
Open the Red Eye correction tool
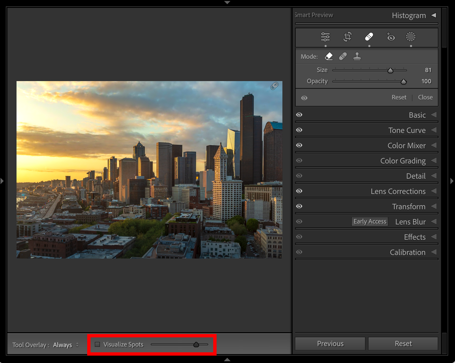(x=391, y=37)
